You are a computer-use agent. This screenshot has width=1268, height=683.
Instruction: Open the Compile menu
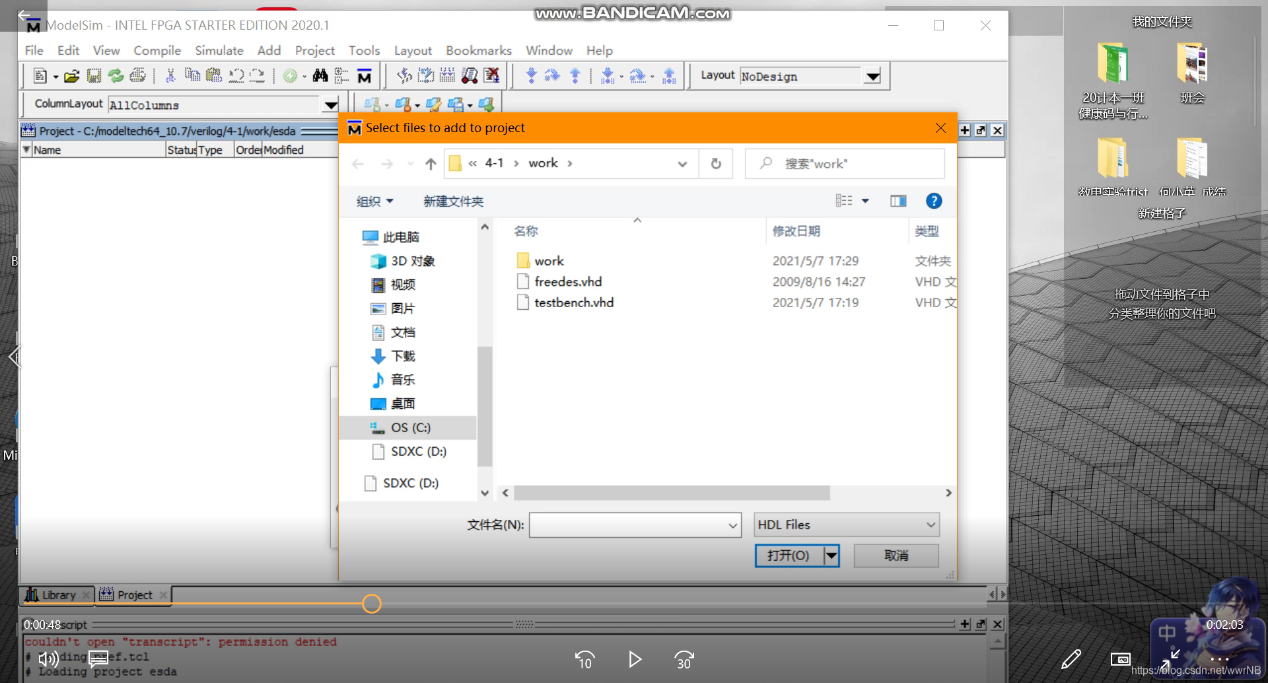pos(157,50)
